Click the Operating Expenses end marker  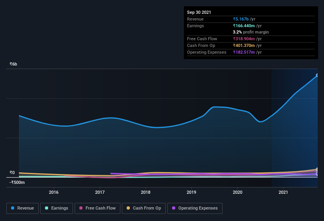pos(317,174)
